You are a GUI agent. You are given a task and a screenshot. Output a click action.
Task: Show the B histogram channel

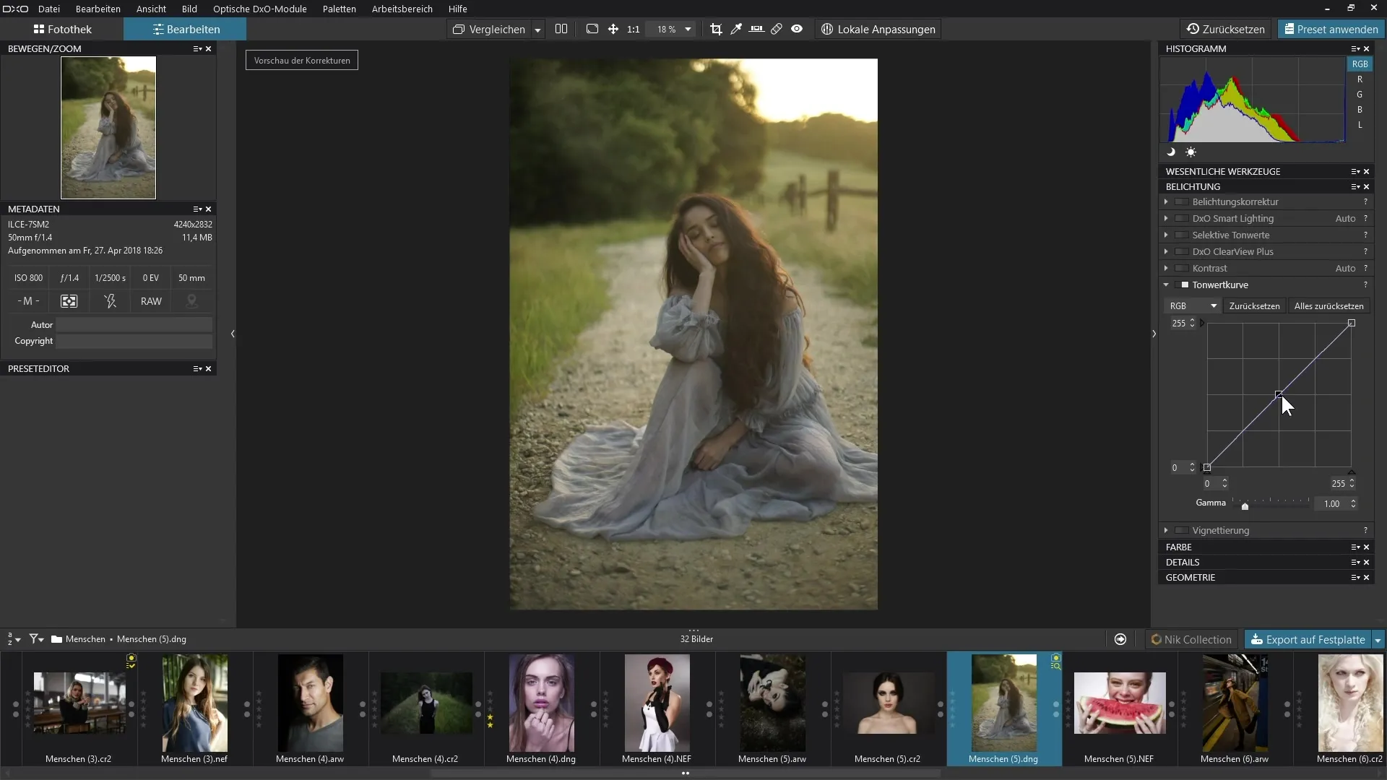point(1360,110)
